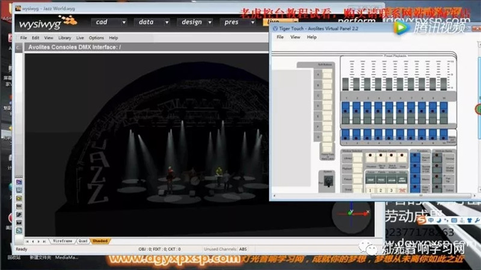Select the Shaded tab

click(100, 241)
